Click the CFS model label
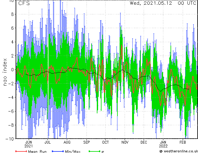The image size is (198, 153). click(24, 3)
